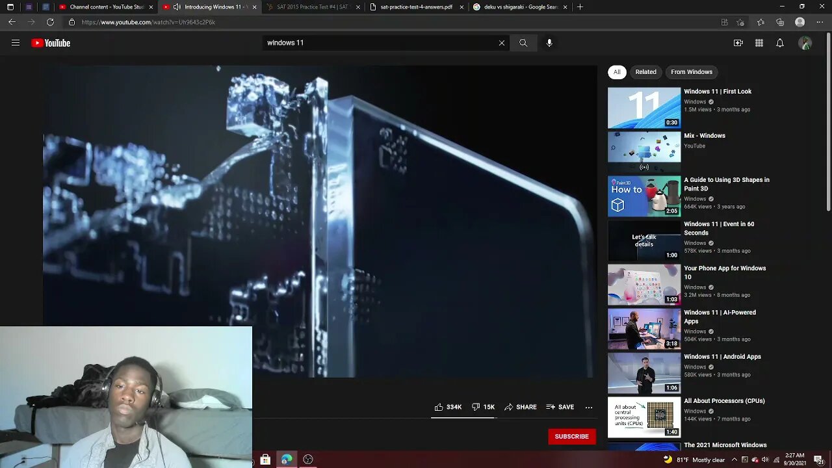832x468 pixels.
Task: Open A Guide to Using 3D Shapes title
Action: point(727,185)
